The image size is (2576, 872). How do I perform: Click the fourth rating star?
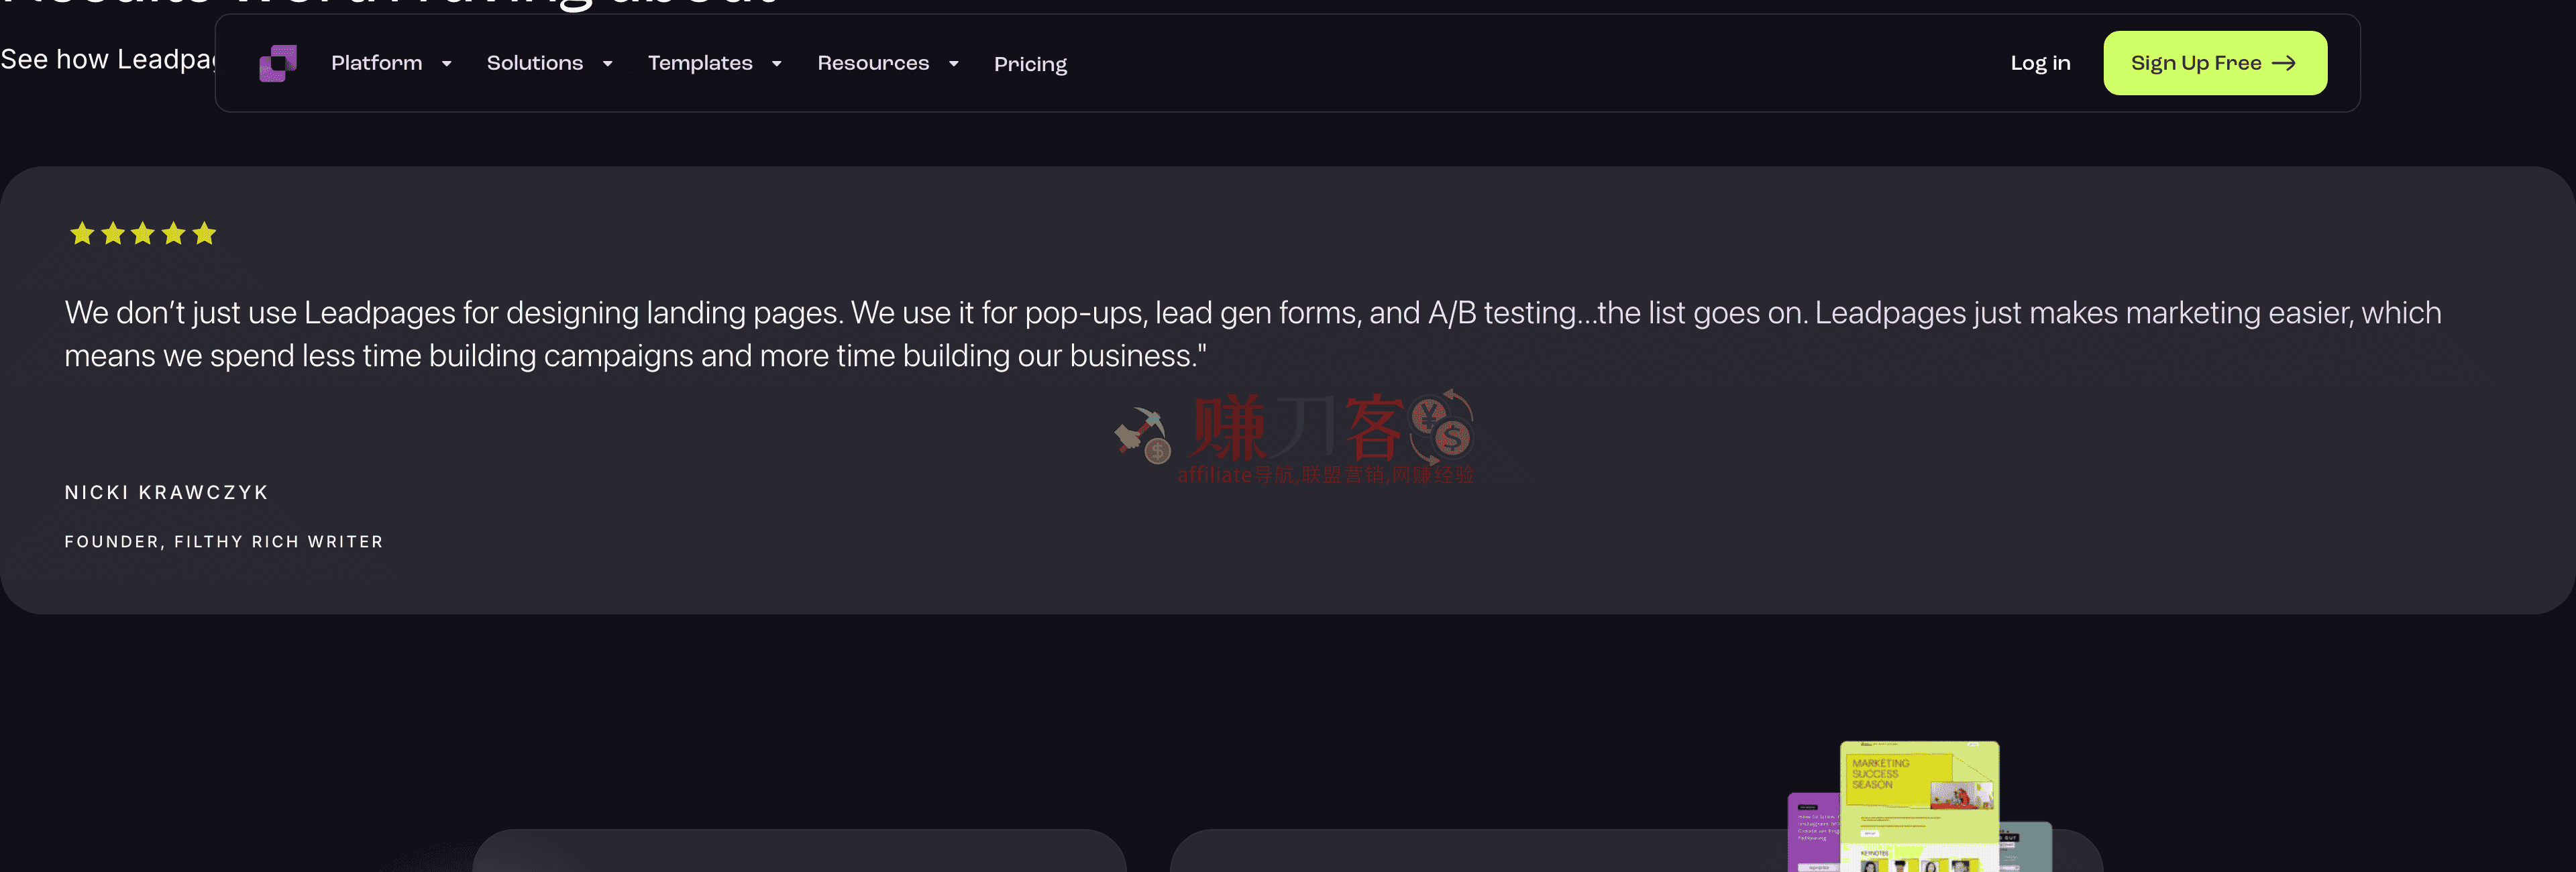(174, 234)
